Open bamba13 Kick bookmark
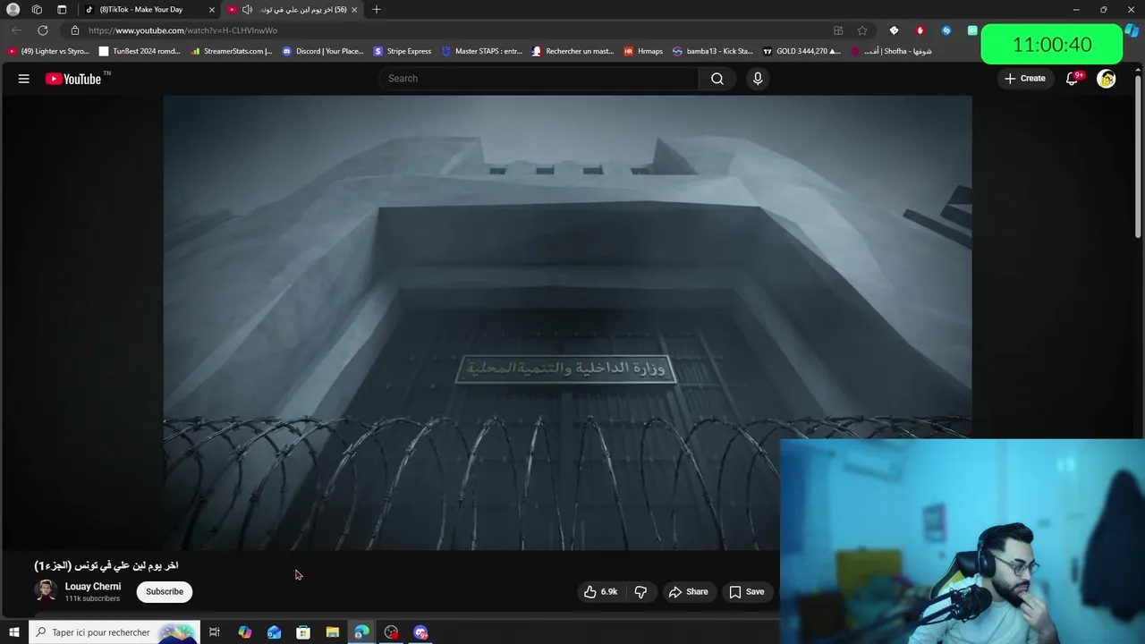 tap(713, 51)
